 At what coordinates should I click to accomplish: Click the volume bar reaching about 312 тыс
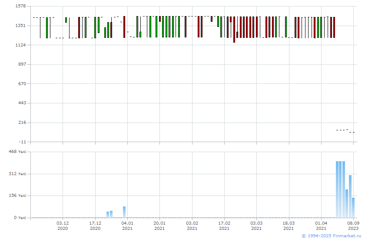click(x=350, y=196)
